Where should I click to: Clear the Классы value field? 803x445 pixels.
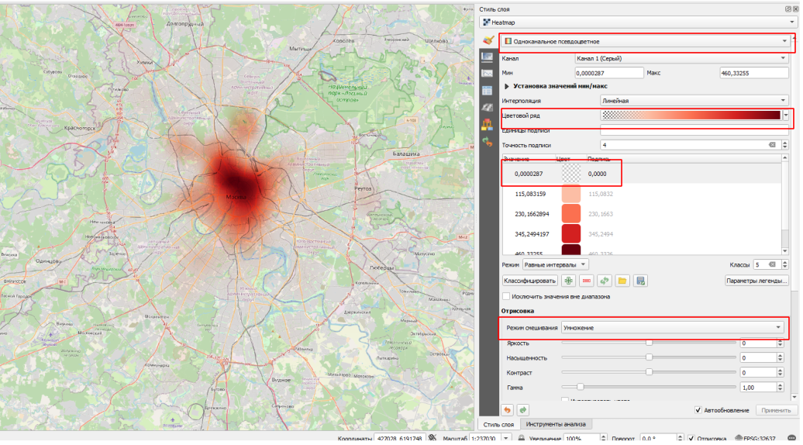[x=772, y=264]
